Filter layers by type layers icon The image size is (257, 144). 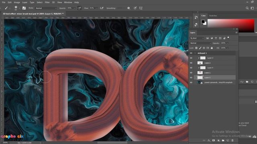(x=216, y=38)
